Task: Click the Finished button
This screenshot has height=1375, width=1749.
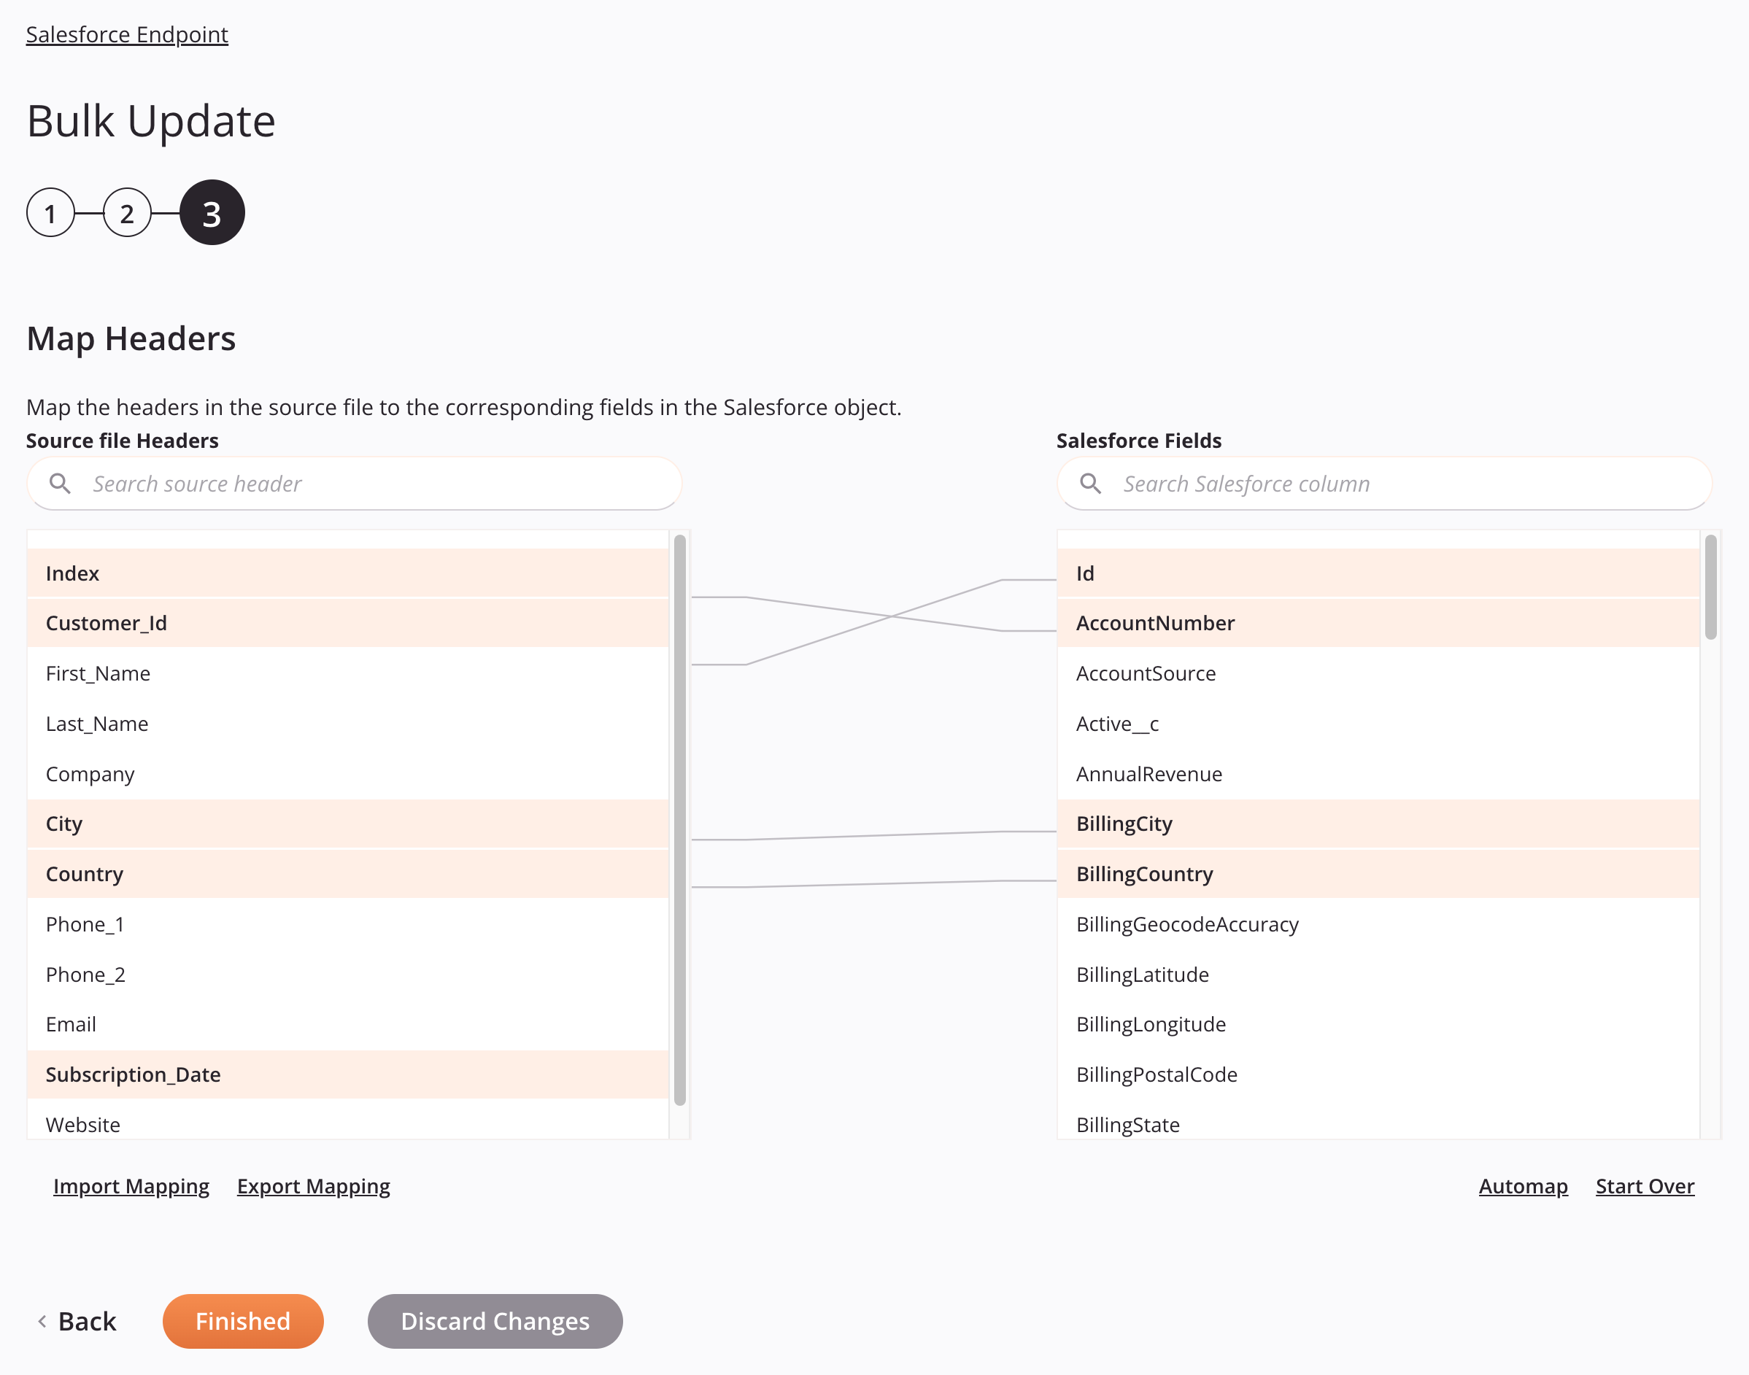Action: click(243, 1321)
